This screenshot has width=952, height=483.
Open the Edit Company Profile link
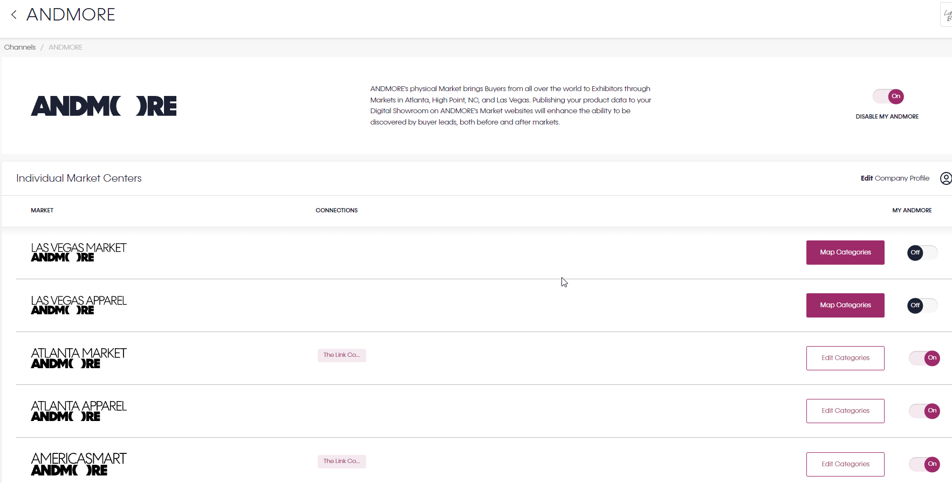(895, 178)
